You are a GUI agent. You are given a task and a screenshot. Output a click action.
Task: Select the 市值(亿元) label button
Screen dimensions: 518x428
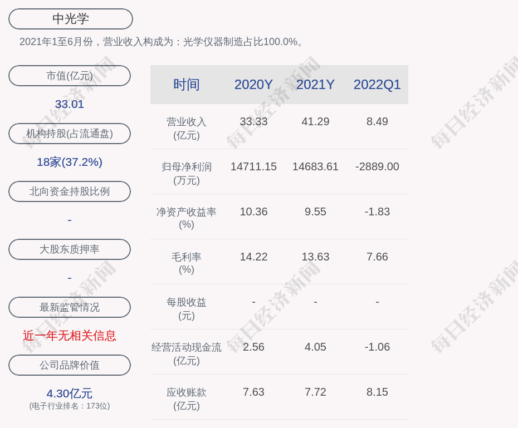point(70,76)
